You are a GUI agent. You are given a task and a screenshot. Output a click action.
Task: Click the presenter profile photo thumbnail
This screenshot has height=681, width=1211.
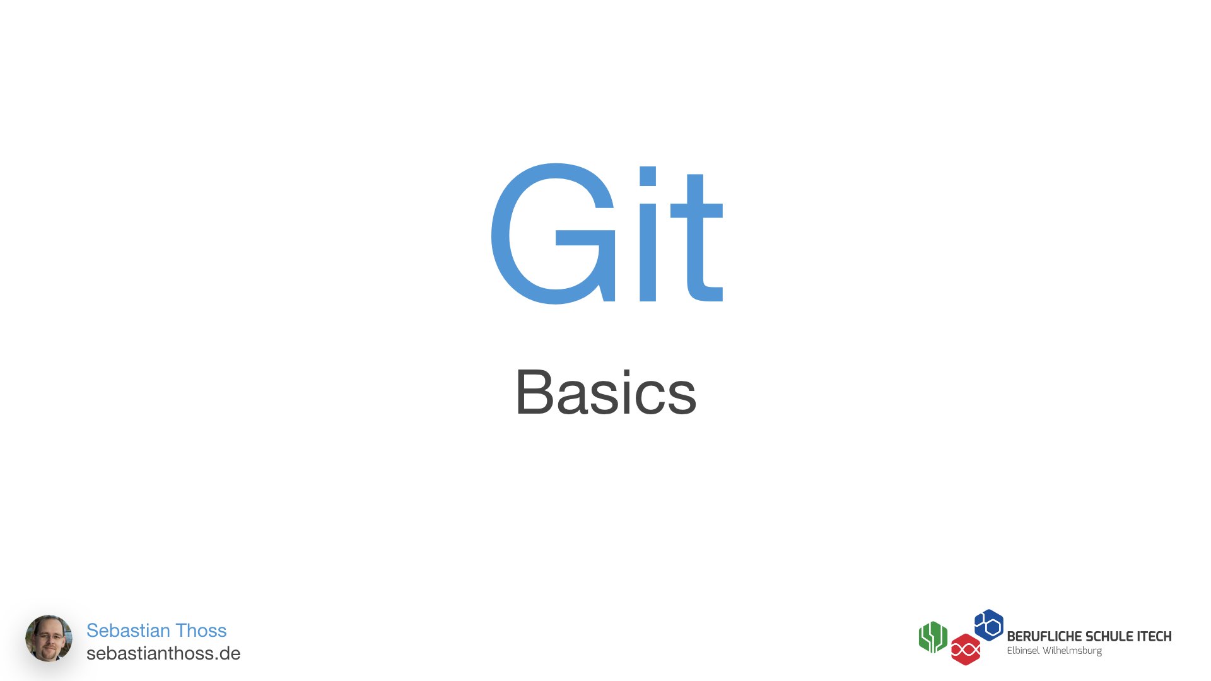48,642
